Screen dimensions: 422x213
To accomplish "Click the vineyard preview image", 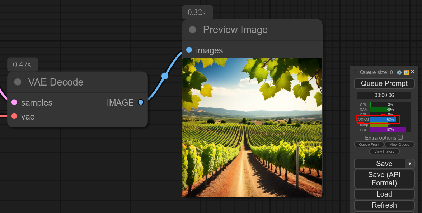I will [252, 127].
